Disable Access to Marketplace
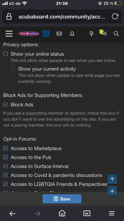Image resolution: width=124 pixels, height=221 pixels. point(6,148)
